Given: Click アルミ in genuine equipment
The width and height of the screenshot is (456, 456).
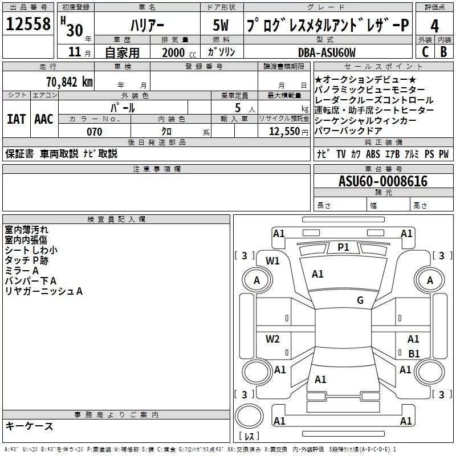Looking at the screenshot, I should click(412, 154).
